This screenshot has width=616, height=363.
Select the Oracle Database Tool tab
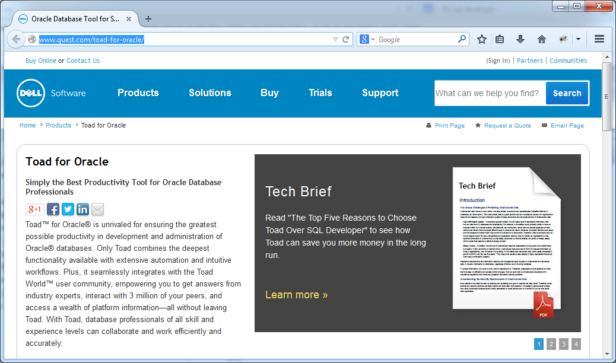click(x=75, y=19)
